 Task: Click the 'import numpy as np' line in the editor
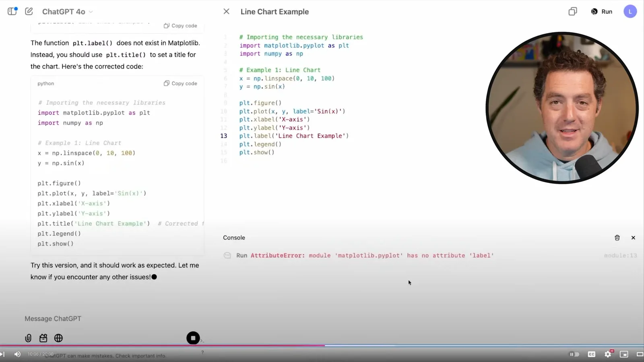click(271, 53)
